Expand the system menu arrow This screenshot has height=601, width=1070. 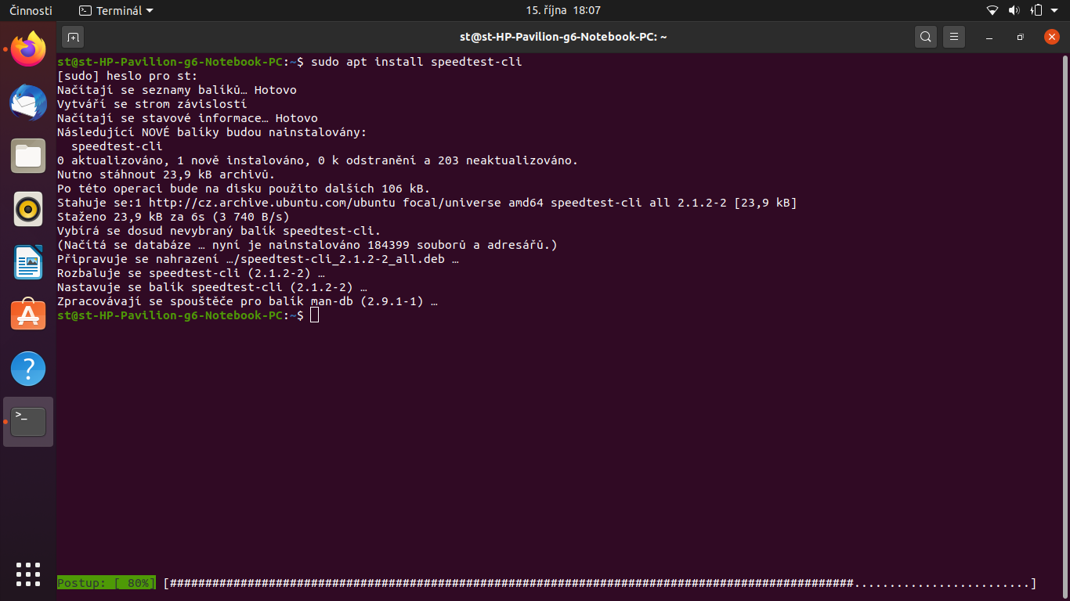[x=1056, y=11]
